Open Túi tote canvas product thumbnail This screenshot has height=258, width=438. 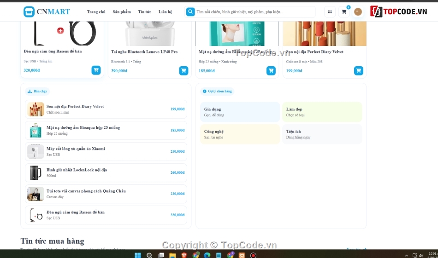[x=36, y=194]
